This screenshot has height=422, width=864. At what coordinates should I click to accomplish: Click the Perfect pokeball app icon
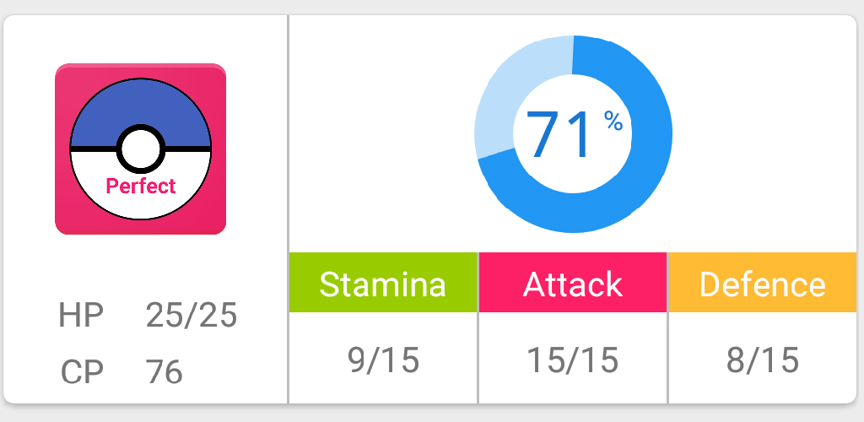tap(141, 149)
